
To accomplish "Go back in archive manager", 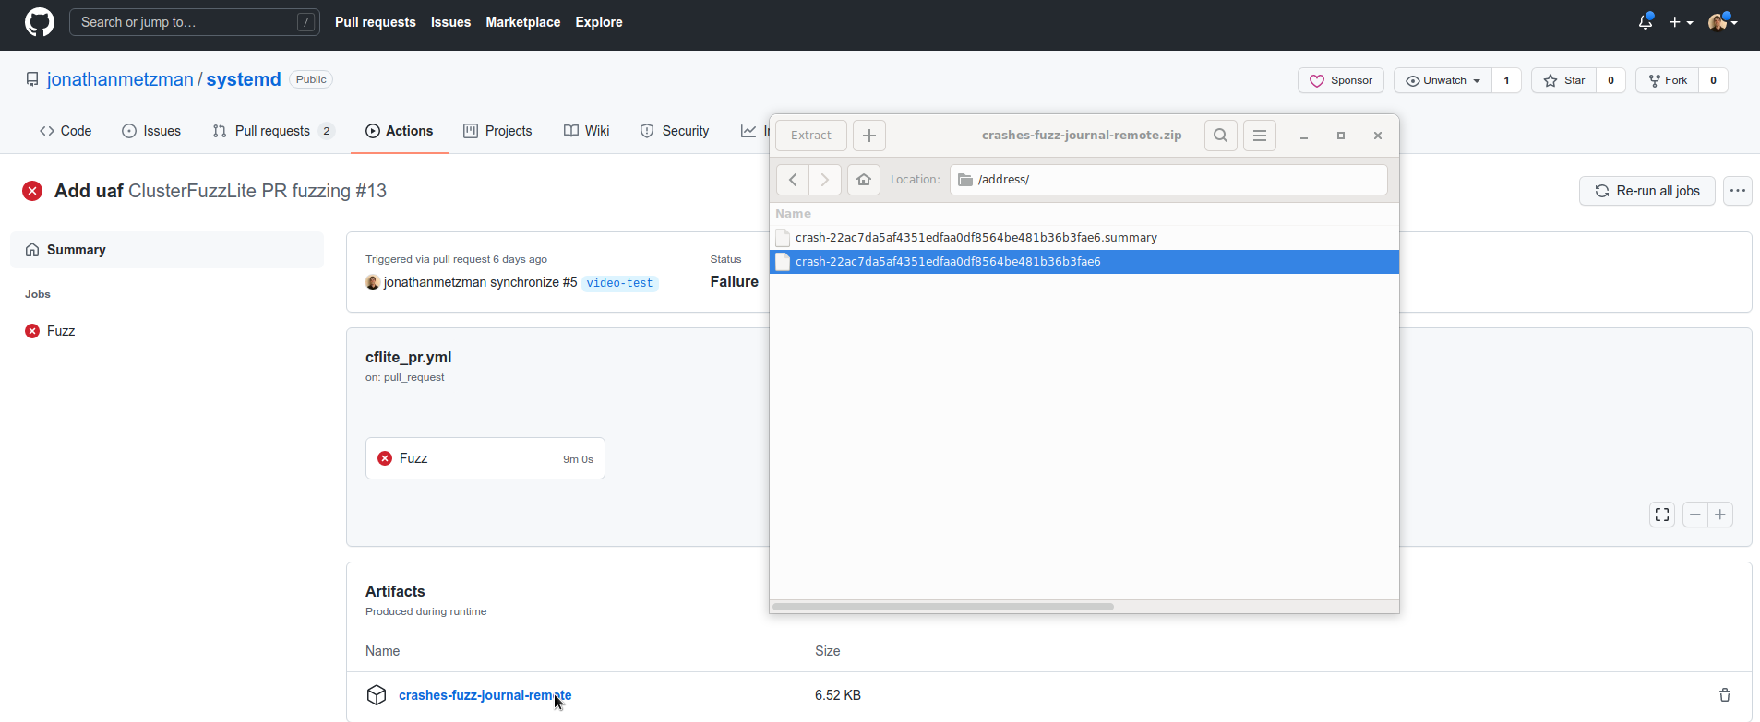I will (x=793, y=180).
